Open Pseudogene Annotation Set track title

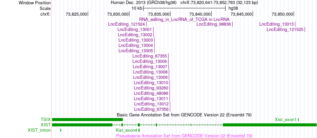tap(184, 136)
